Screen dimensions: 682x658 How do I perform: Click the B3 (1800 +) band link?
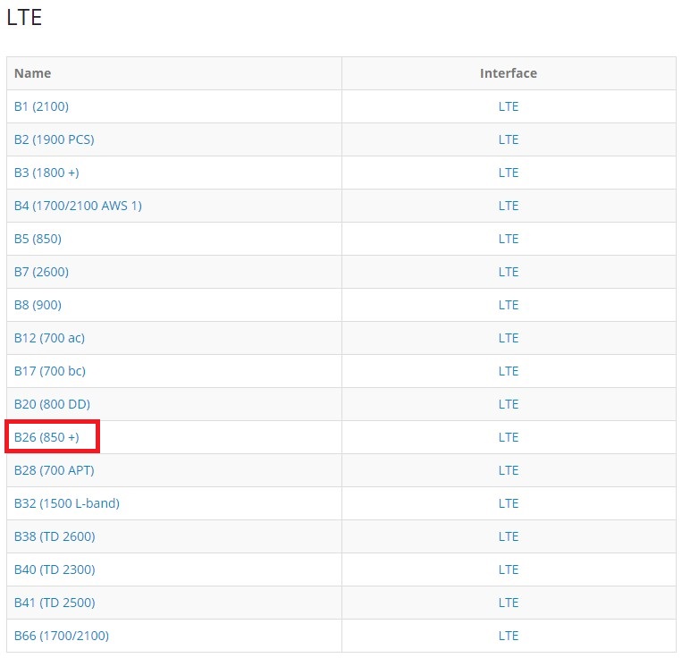tap(46, 173)
